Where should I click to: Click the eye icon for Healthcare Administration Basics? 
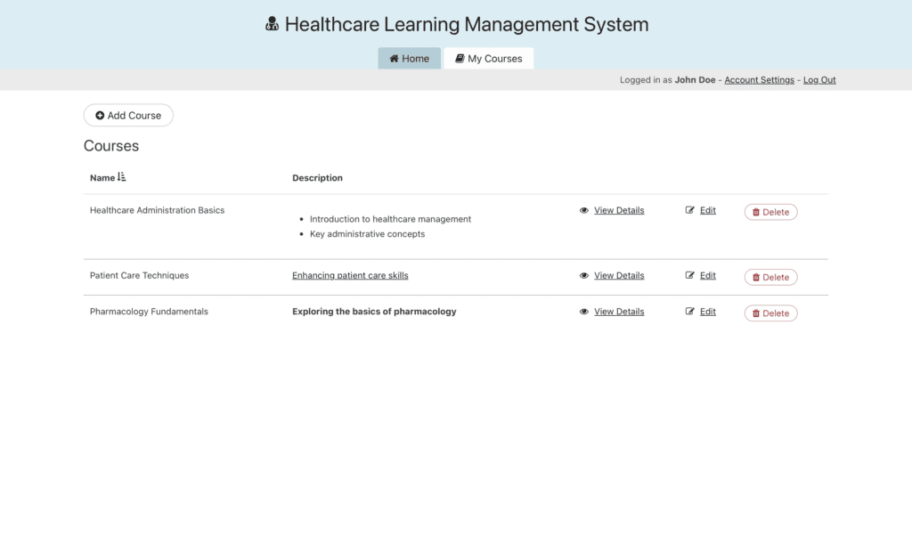click(x=584, y=211)
